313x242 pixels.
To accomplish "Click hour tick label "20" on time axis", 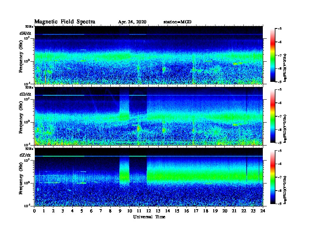I will (x=225, y=211).
